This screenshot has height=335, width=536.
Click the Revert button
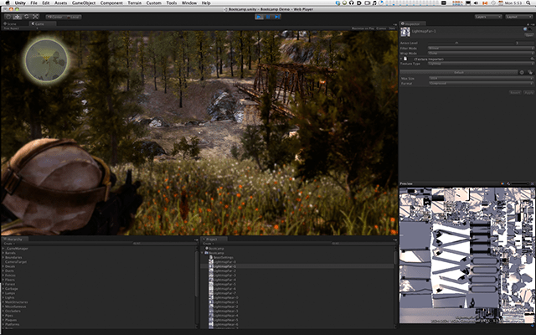coord(516,93)
